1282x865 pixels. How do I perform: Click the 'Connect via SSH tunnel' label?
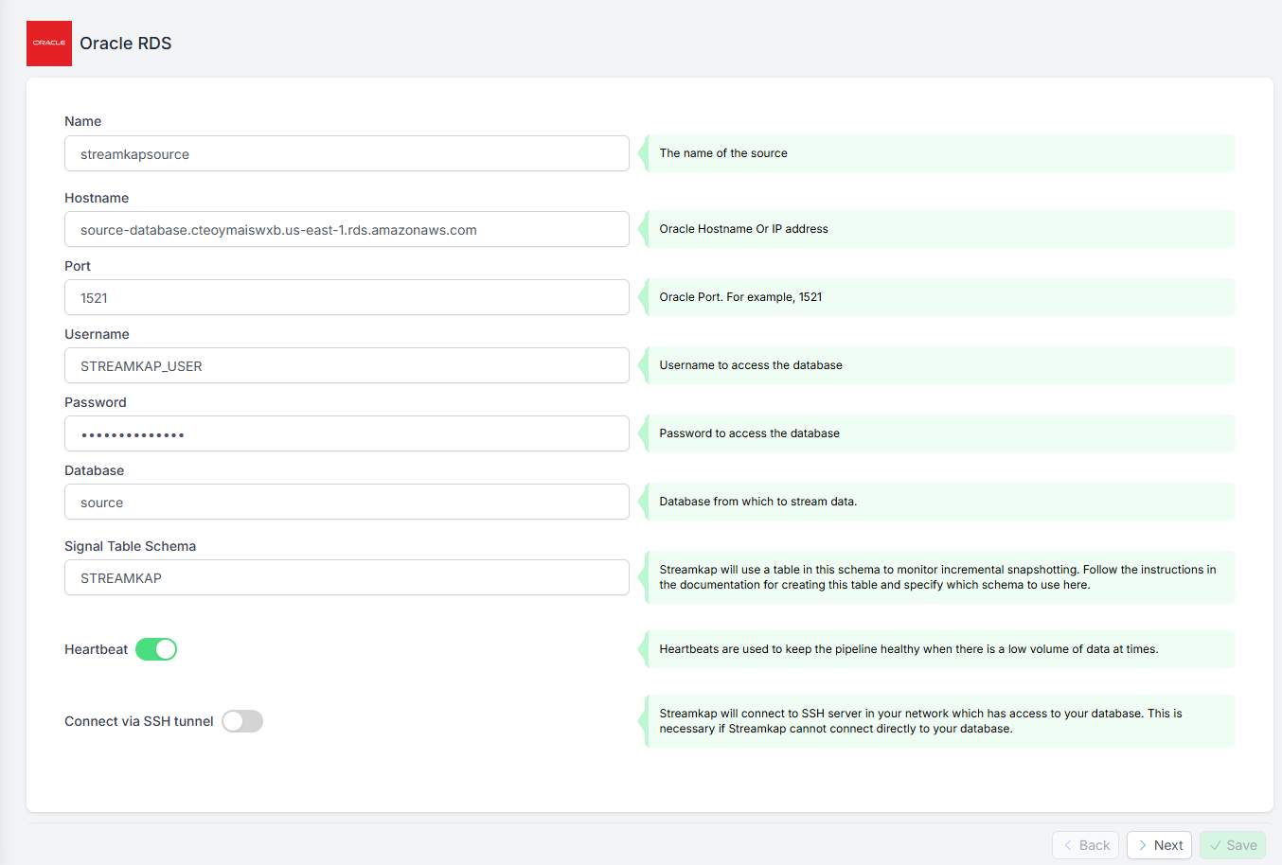click(139, 721)
